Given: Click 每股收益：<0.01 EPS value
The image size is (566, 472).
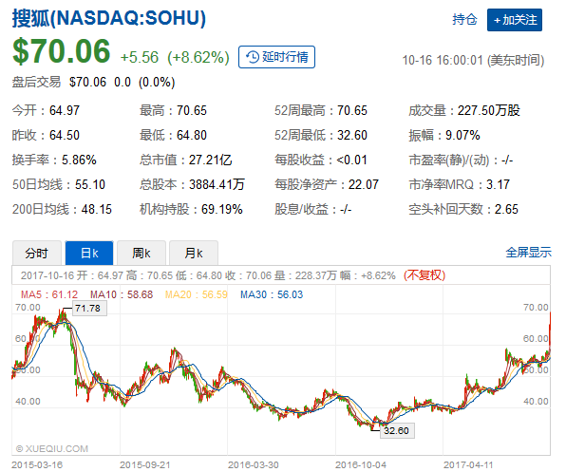Looking at the screenshot, I should click(321, 160).
